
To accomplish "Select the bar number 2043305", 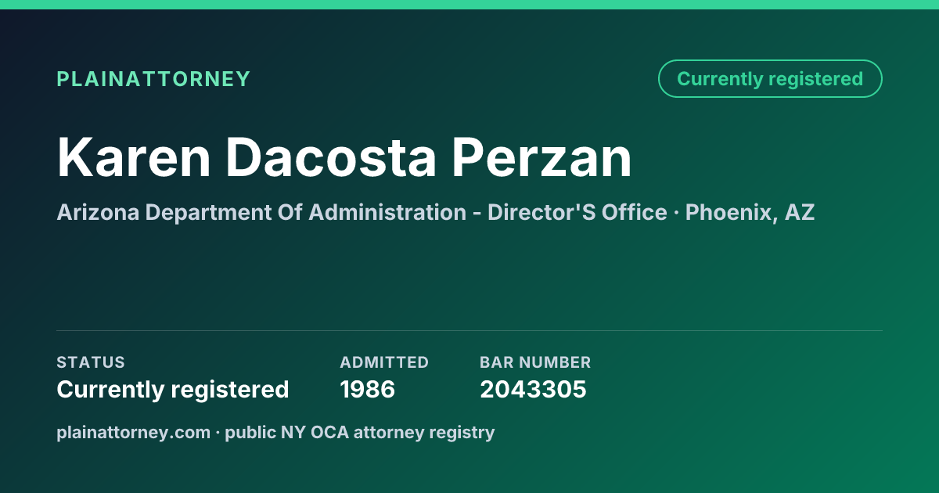I will [x=533, y=390].
